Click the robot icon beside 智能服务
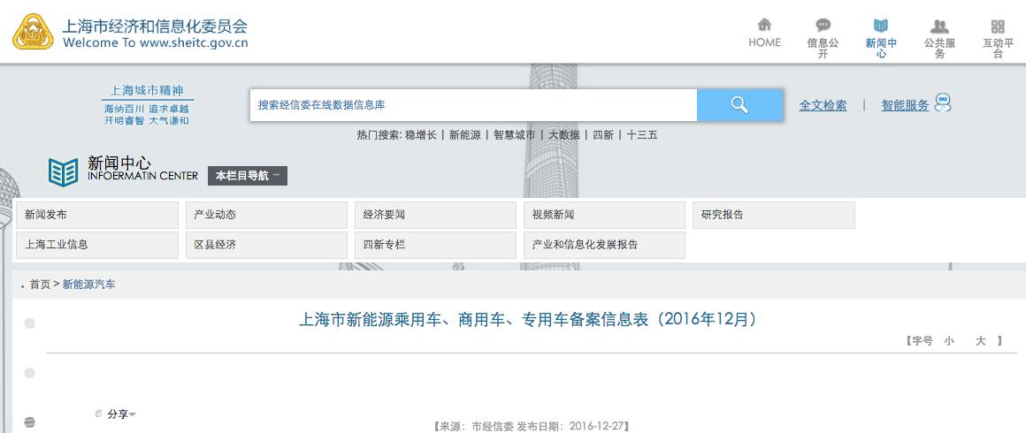 pos(943,103)
